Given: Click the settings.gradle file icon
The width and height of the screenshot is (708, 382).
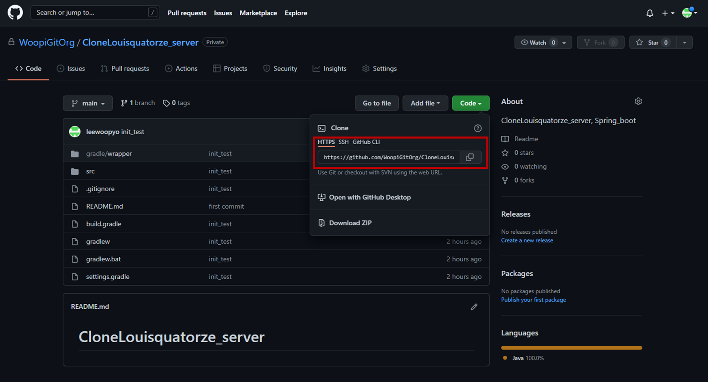Looking at the screenshot, I should (75, 277).
